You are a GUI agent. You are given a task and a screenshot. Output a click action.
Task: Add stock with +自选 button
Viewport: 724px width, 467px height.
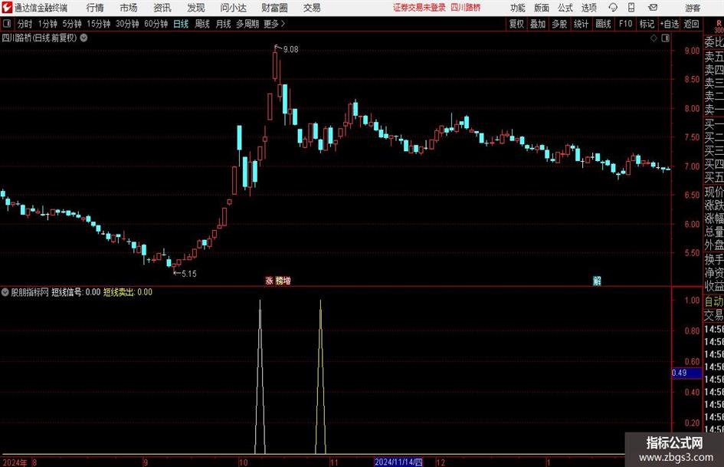point(670,24)
